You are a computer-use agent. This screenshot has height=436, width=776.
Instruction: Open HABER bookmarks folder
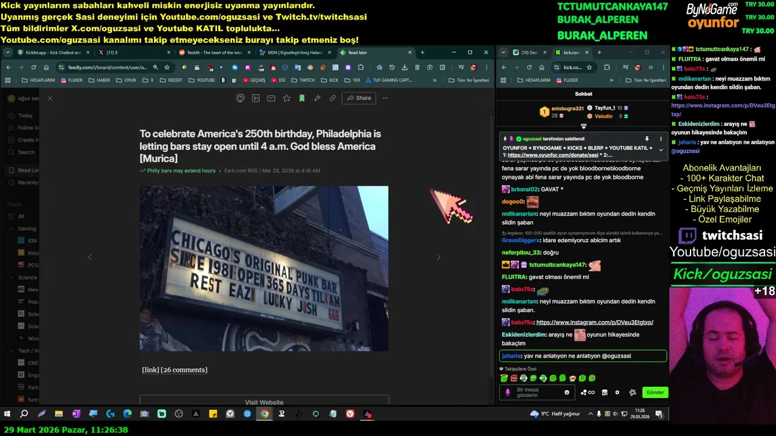pos(99,80)
